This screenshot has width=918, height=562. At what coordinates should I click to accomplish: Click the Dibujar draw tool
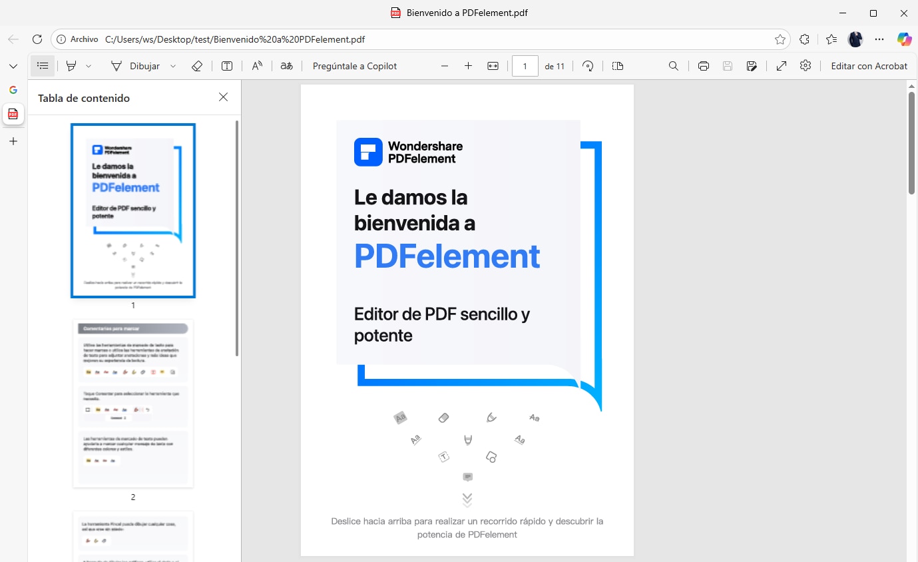point(136,66)
